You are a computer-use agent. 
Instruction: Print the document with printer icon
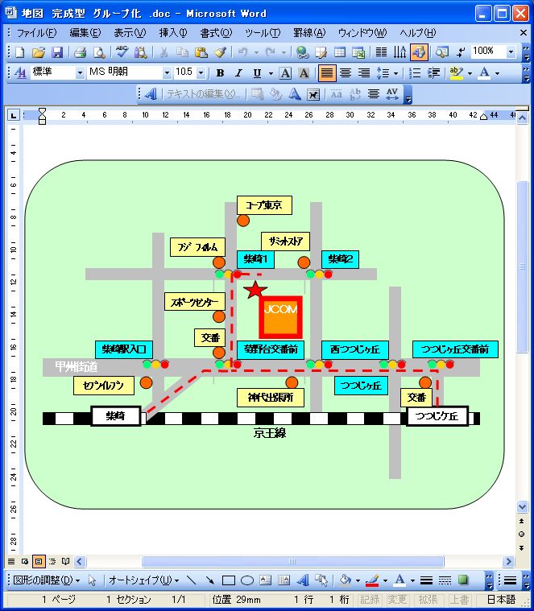coord(80,52)
